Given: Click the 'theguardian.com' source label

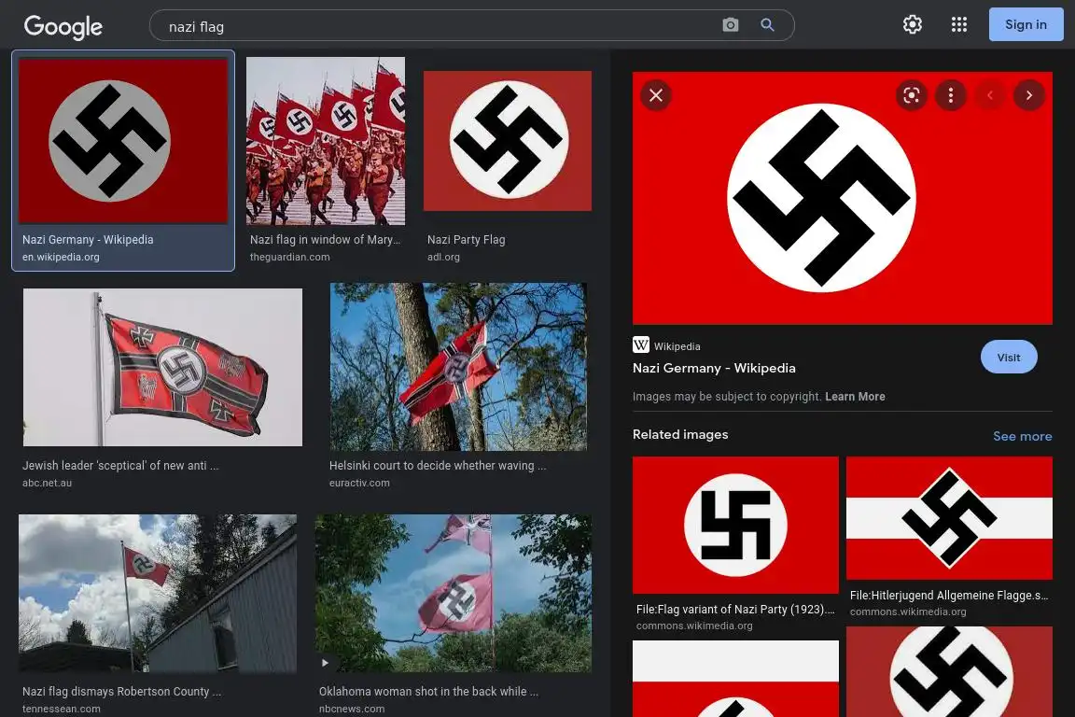Looking at the screenshot, I should (x=289, y=257).
